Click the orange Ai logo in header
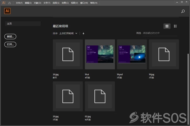Viewport: 190px width, 126px height. click(7, 11)
